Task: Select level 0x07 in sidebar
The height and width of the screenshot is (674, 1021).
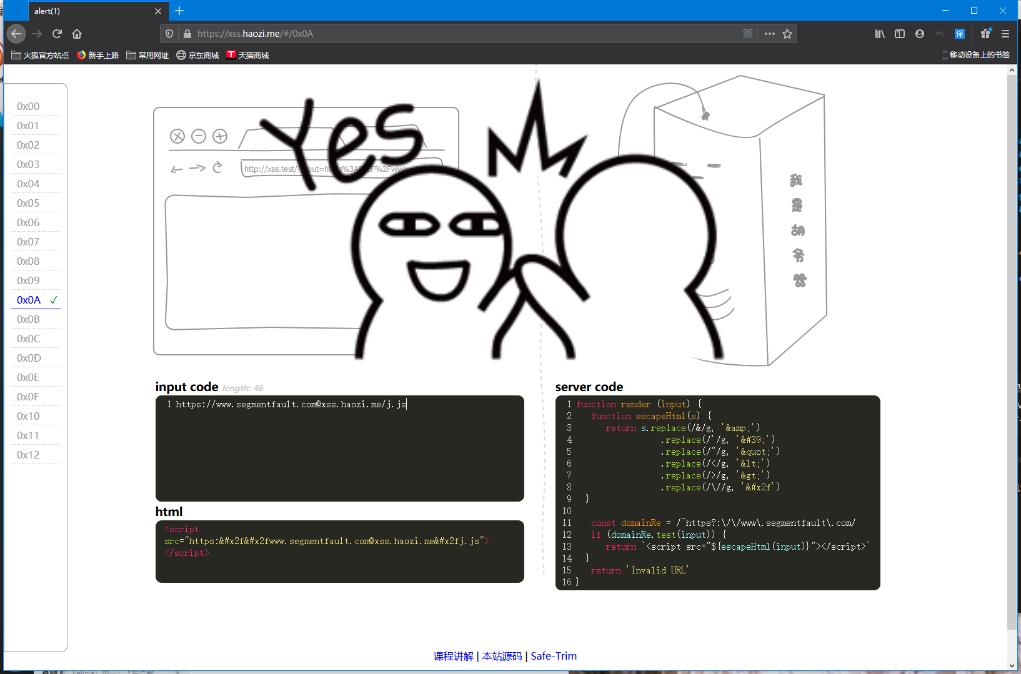Action: pyautogui.click(x=36, y=242)
